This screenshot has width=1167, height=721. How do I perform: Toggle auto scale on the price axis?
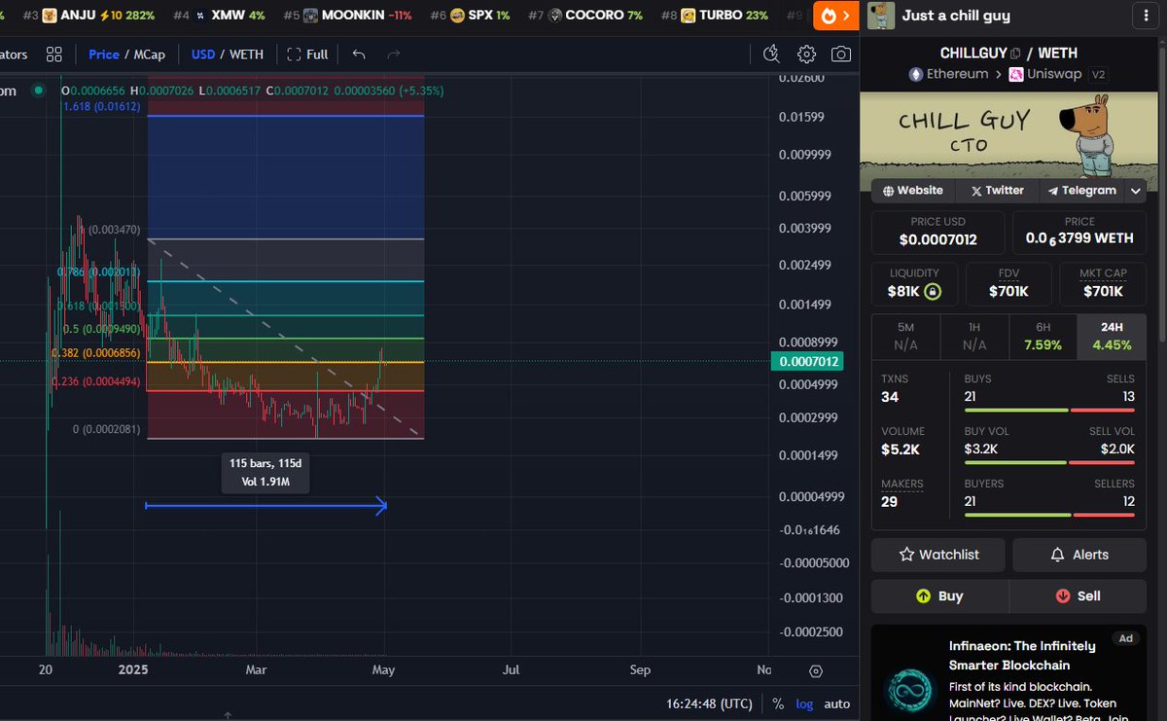[x=836, y=703]
